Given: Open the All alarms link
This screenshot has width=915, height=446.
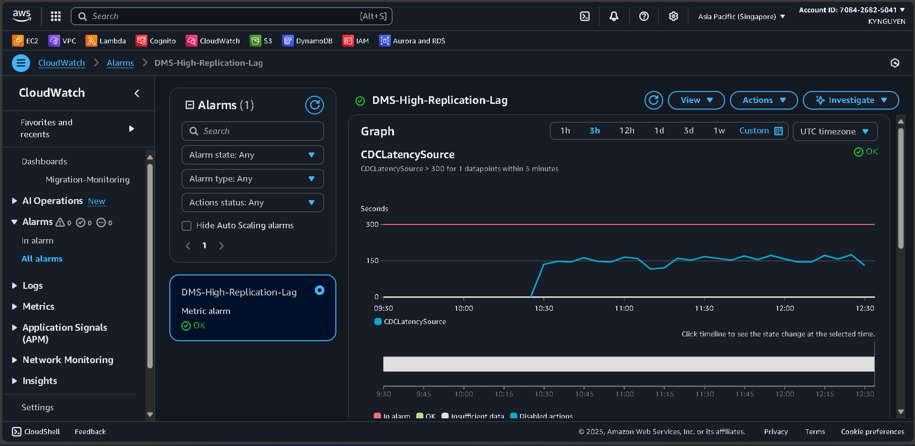Looking at the screenshot, I should coord(42,259).
